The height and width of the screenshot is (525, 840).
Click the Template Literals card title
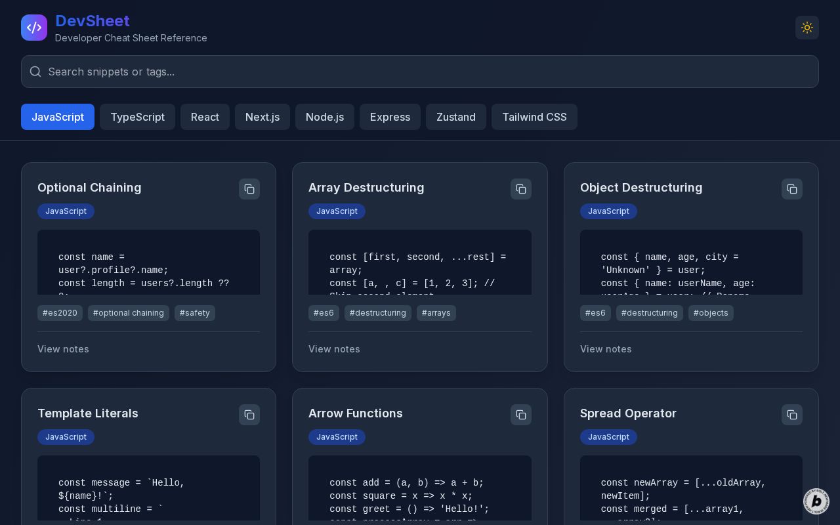(88, 413)
